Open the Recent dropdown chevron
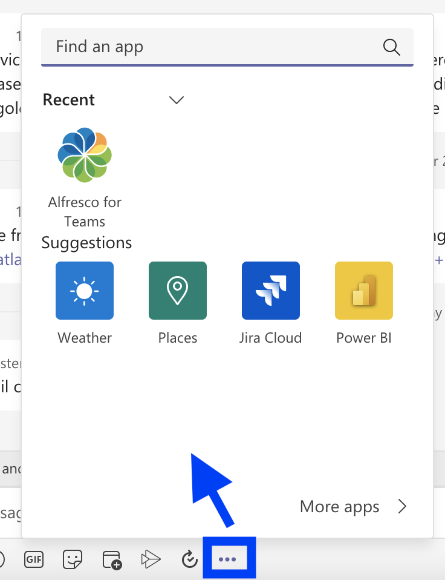This screenshot has width=445, height=580. [176, 100]
